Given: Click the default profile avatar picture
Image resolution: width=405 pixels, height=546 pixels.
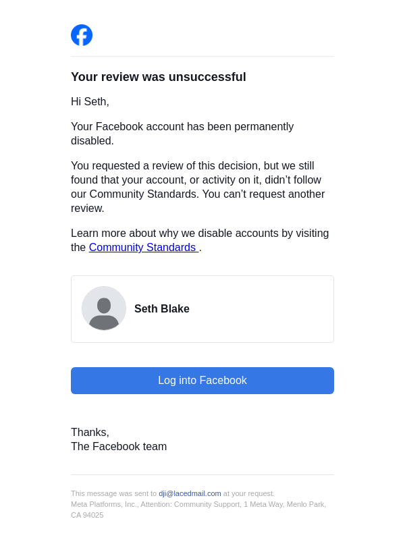Looking at the screenshot, I should 104,308.
